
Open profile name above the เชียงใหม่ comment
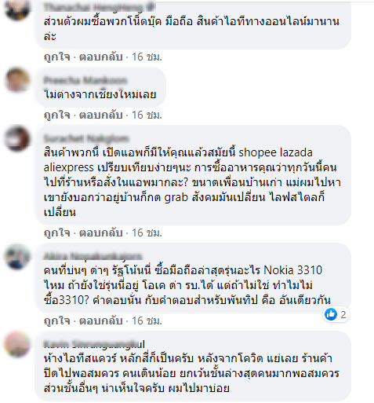pos(85,79)
